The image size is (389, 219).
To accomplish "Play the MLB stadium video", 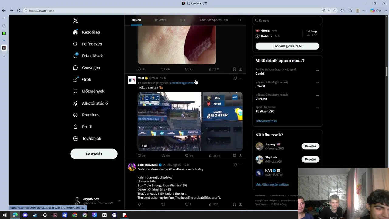I will tap(190, 121).
